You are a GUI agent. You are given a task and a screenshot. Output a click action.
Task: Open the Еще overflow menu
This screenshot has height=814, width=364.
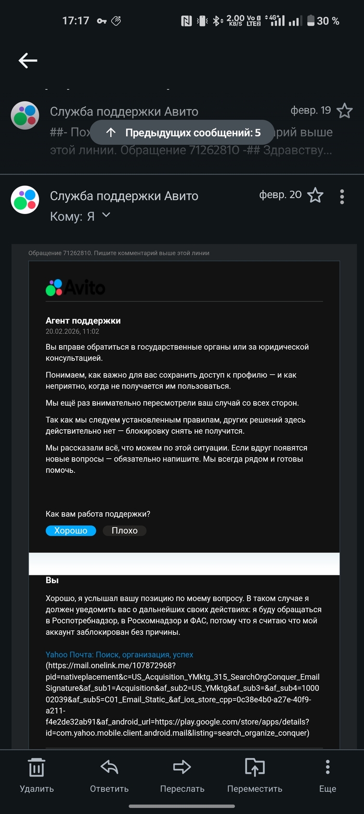(x=328, y=774)
